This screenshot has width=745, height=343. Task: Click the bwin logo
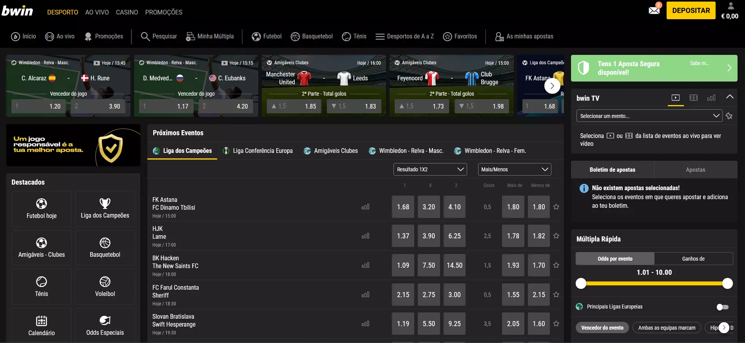tap(17, 11)
